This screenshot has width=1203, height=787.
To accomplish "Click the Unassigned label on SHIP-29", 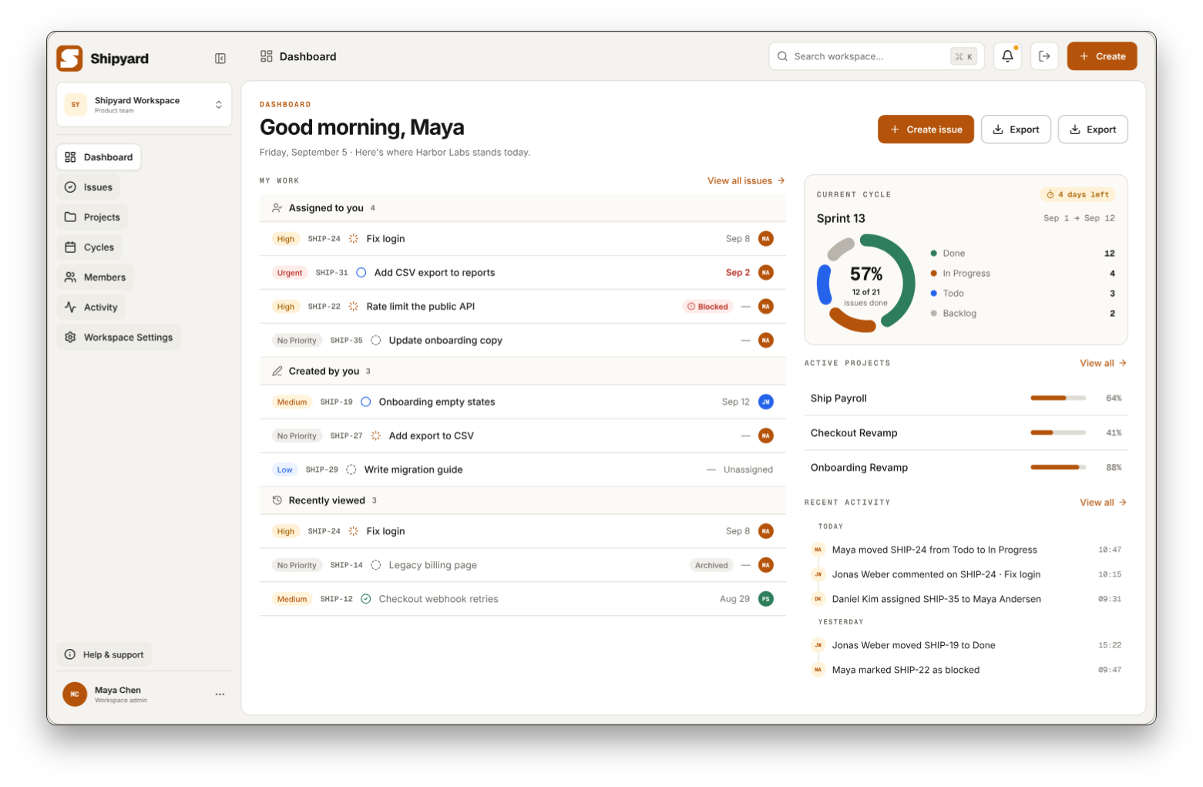I will [748, 470].
